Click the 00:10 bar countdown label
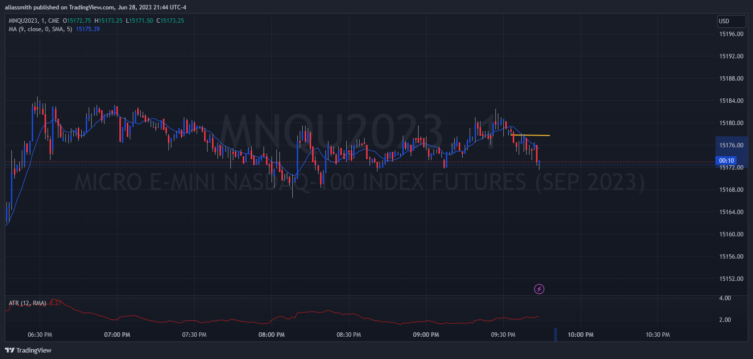This screenshot has width=753, height=359. pos(726,160)
